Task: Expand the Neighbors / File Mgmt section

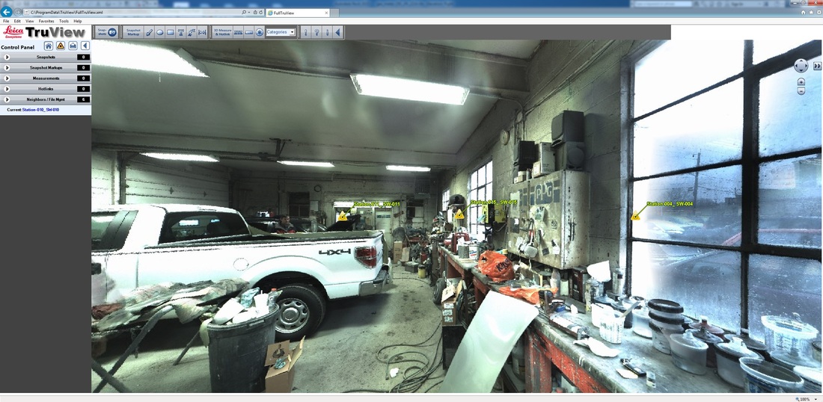Action: [7, 99]
